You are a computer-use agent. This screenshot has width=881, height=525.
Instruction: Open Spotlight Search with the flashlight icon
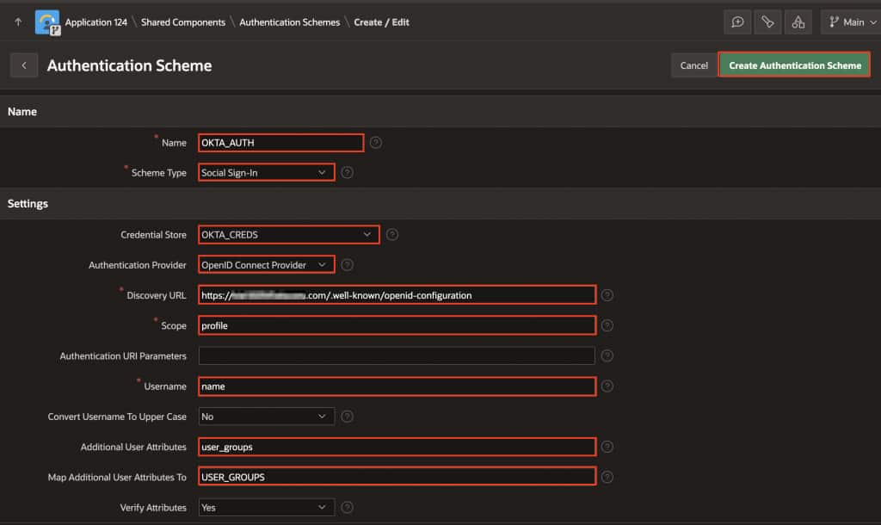(767, 22)
